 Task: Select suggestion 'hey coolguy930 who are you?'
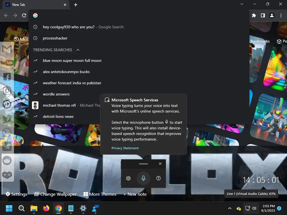click(139, 27)
